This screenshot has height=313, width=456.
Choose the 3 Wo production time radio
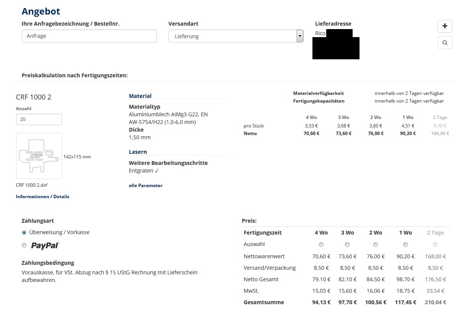click(347, 245)
